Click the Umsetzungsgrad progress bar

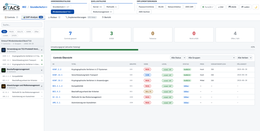tap(153, 50)
